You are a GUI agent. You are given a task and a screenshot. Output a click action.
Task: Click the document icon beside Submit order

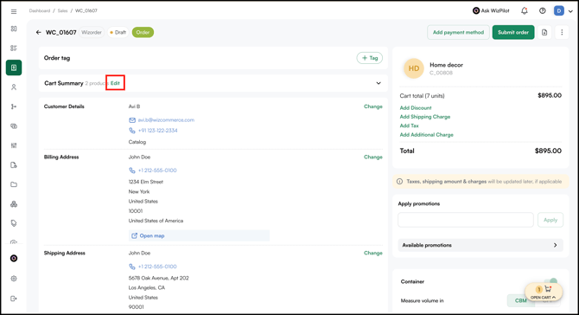(544, 33)
